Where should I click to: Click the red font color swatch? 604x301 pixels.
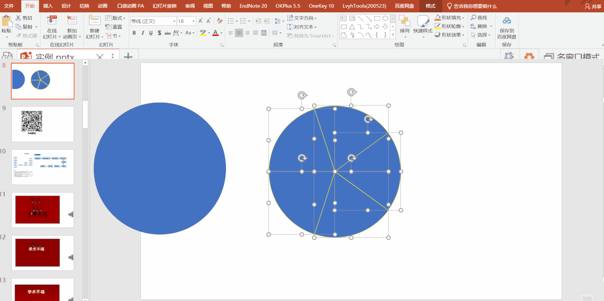pos(215,33)
